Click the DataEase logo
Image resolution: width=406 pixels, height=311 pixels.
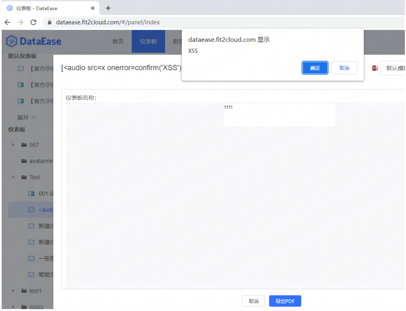(34, 41)
